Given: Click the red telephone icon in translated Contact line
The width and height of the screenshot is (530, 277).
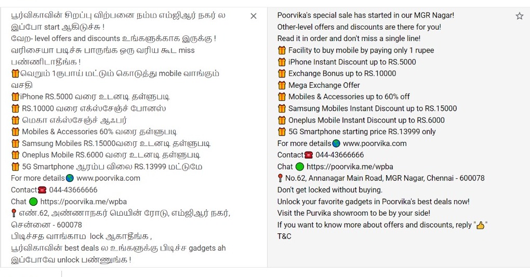Looking at the screenshot, I should [309, 155].
